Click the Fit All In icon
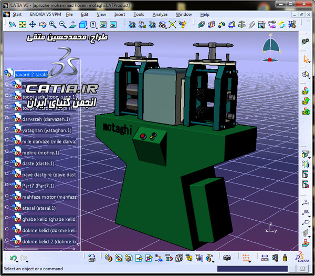 [22, 25]
